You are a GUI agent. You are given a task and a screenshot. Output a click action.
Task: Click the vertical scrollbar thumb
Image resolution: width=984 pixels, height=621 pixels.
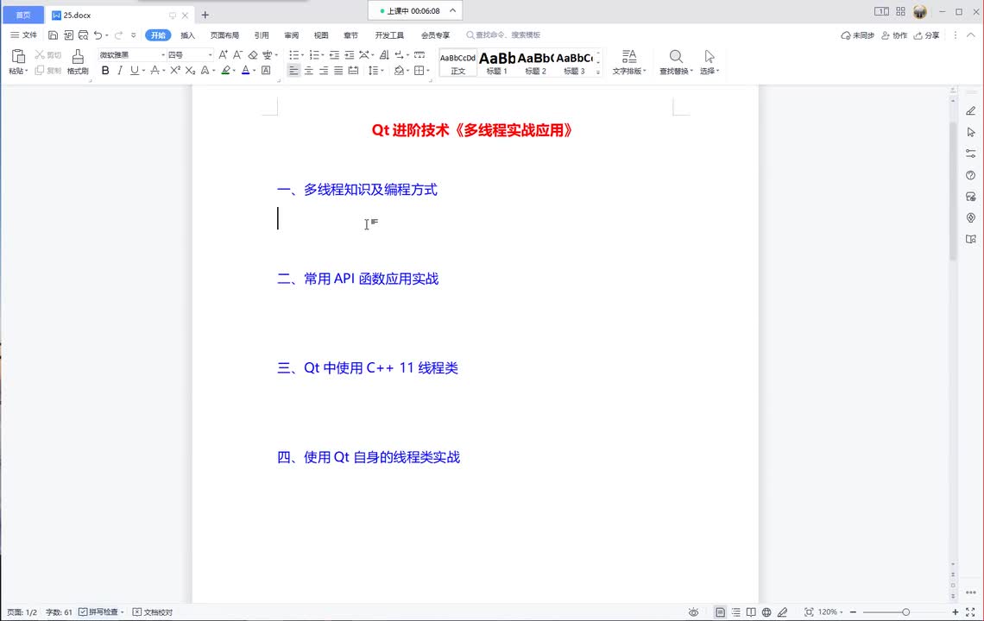pyautogui.click(x=953, y=191)
